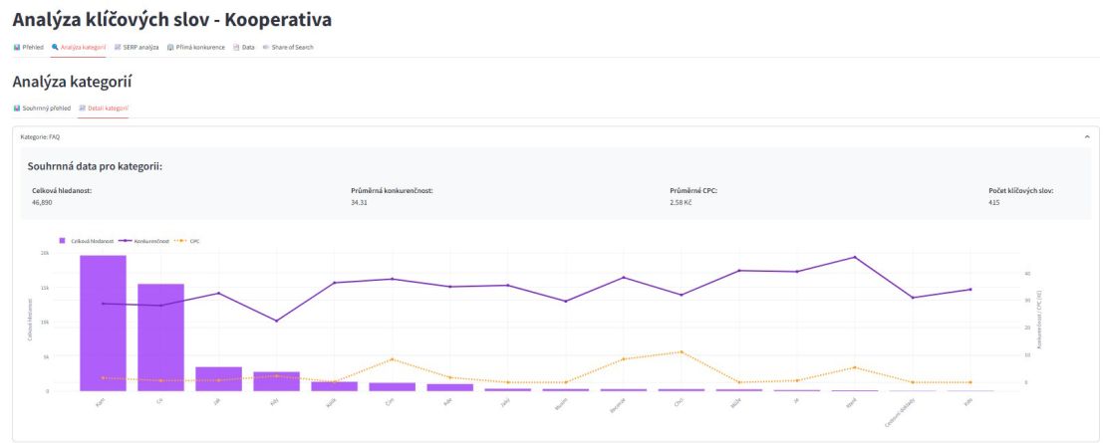Screen dimensions: 1106x443
Task: Click the Analýza kategorií section heading
Action: coord(72,83)
